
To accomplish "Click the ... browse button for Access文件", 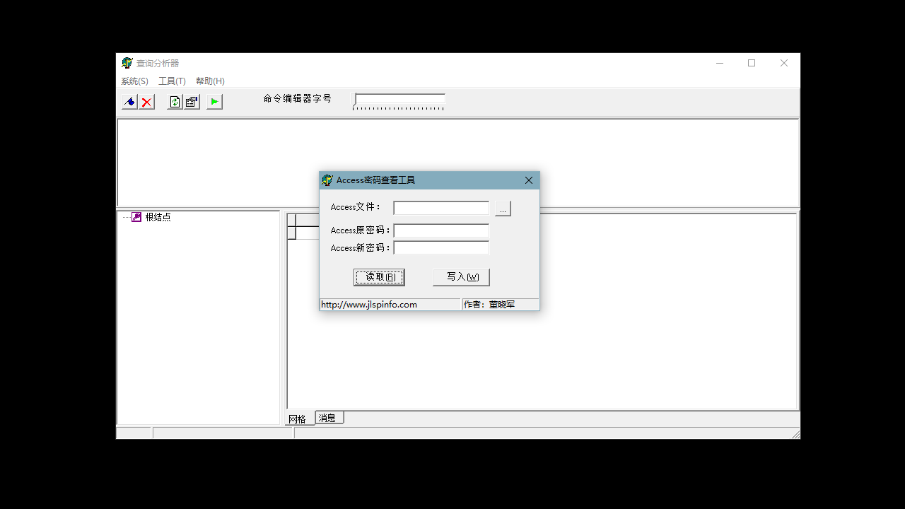I will tap(502, 208).
